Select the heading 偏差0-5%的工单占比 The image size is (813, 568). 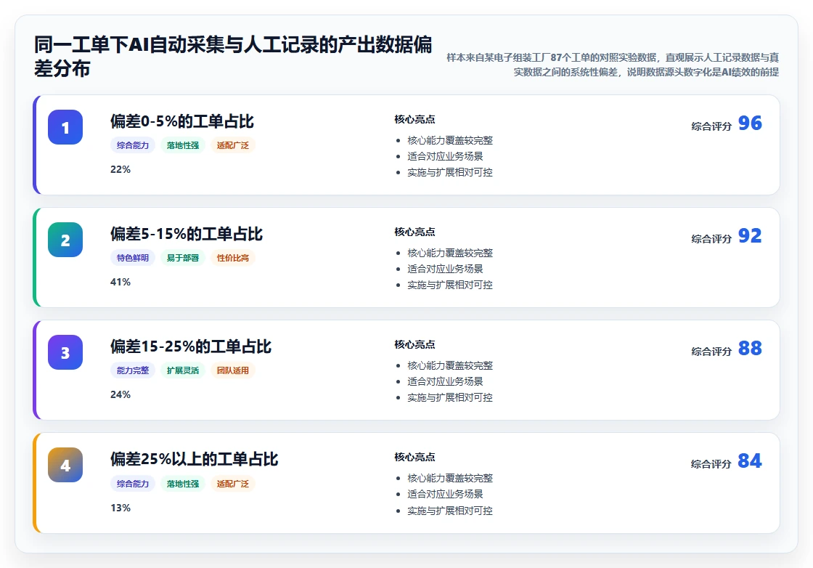182,121
